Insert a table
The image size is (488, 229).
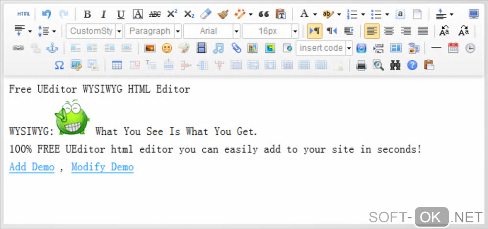point(117,65)
